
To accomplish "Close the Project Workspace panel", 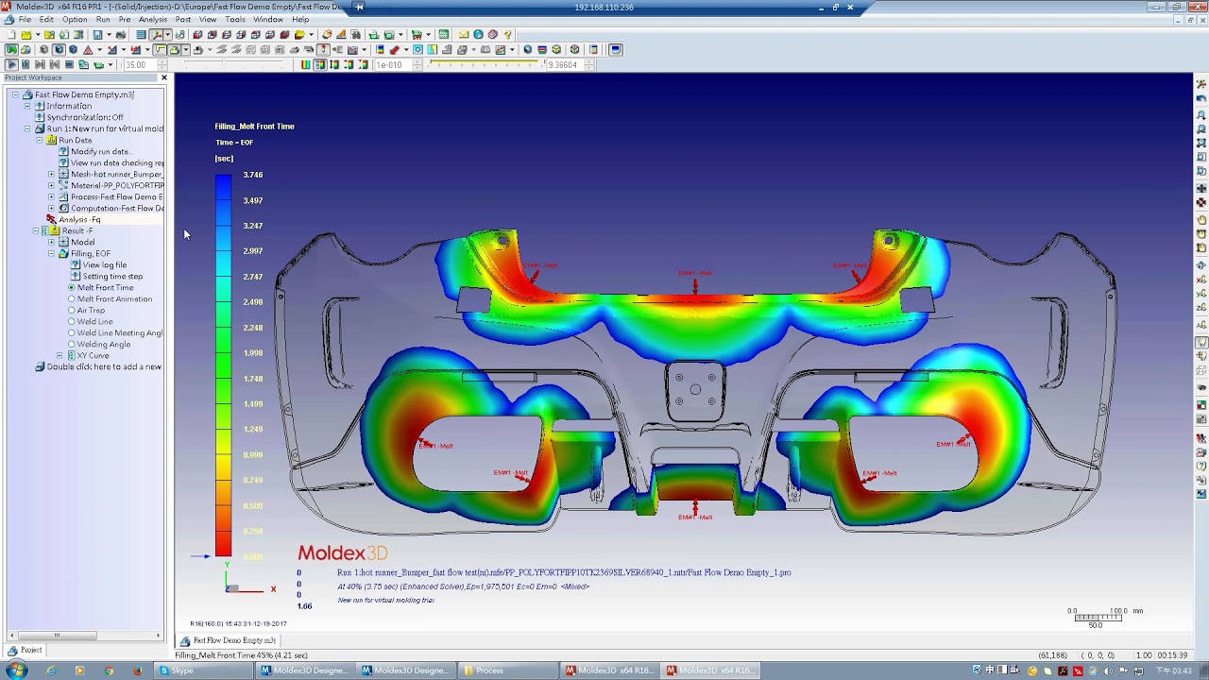I will 163,77.
